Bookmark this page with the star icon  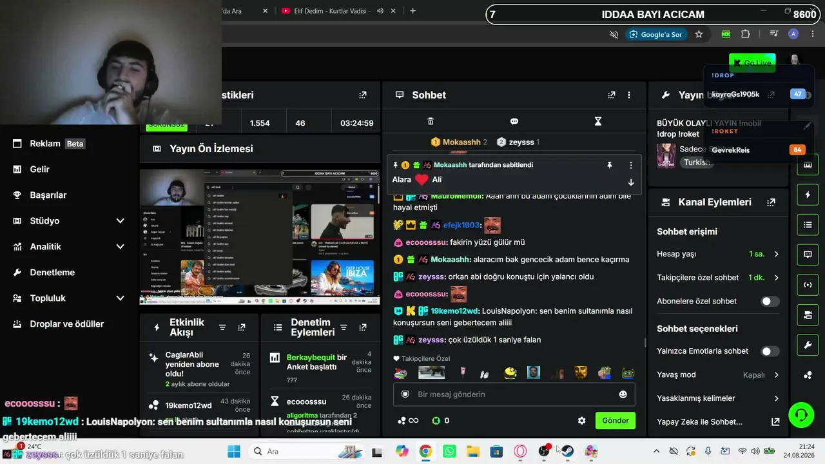[699, 34]
